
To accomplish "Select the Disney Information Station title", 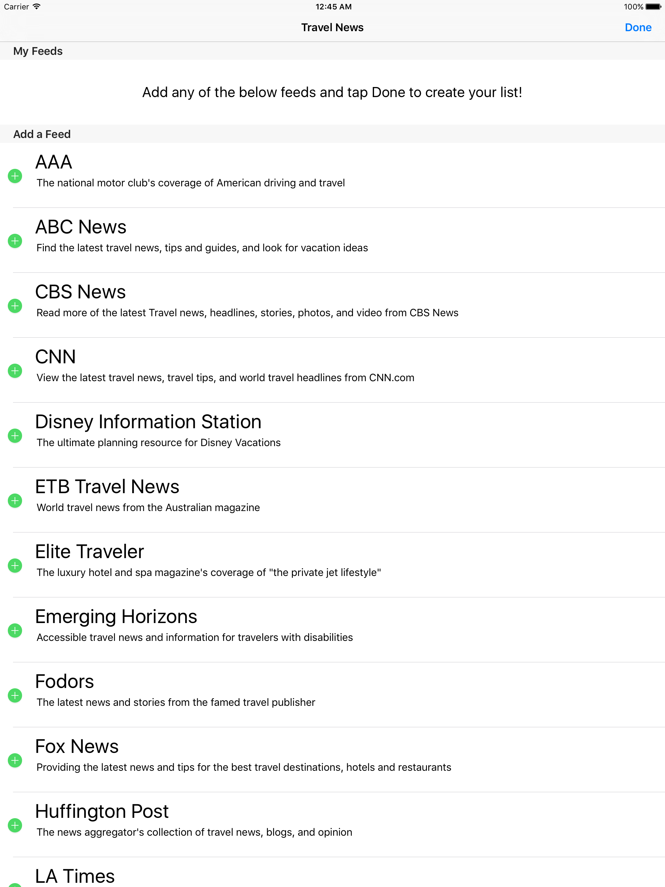I will pyautogui.click(x=148, y=422).
